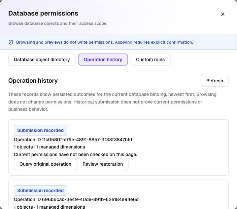Viewport: 237px width, 209px height.
Task: Switch to Database object directory tab
Action: pos(42,60)
